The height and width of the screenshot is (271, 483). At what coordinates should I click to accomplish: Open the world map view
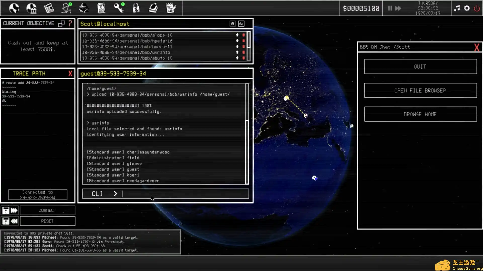click(14, 8)
